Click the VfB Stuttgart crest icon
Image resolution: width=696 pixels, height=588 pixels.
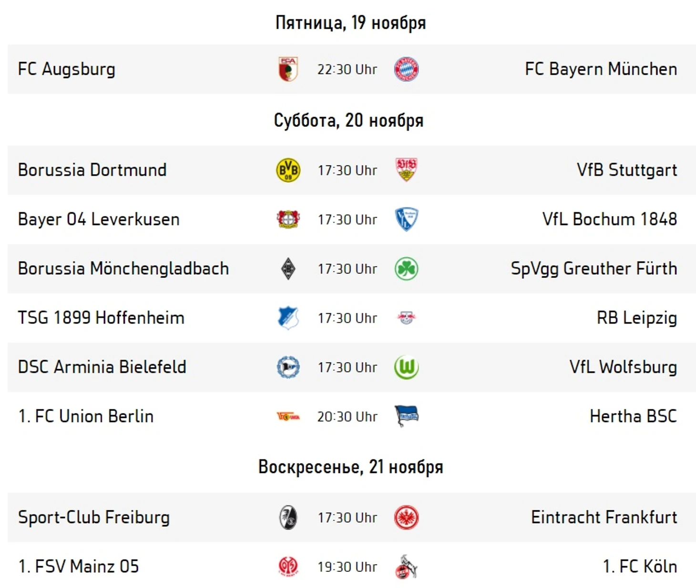pyautogui.click(x=406, y=170)
